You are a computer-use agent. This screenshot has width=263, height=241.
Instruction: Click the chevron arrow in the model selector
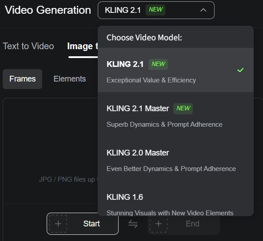point(203,10)
